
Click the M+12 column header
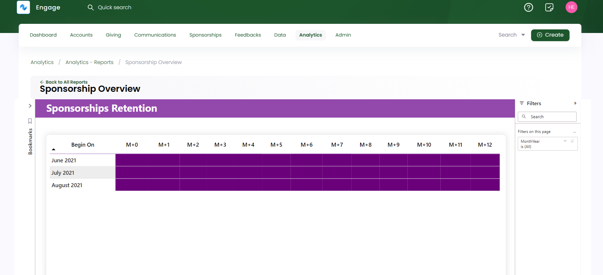coord(485,145)
